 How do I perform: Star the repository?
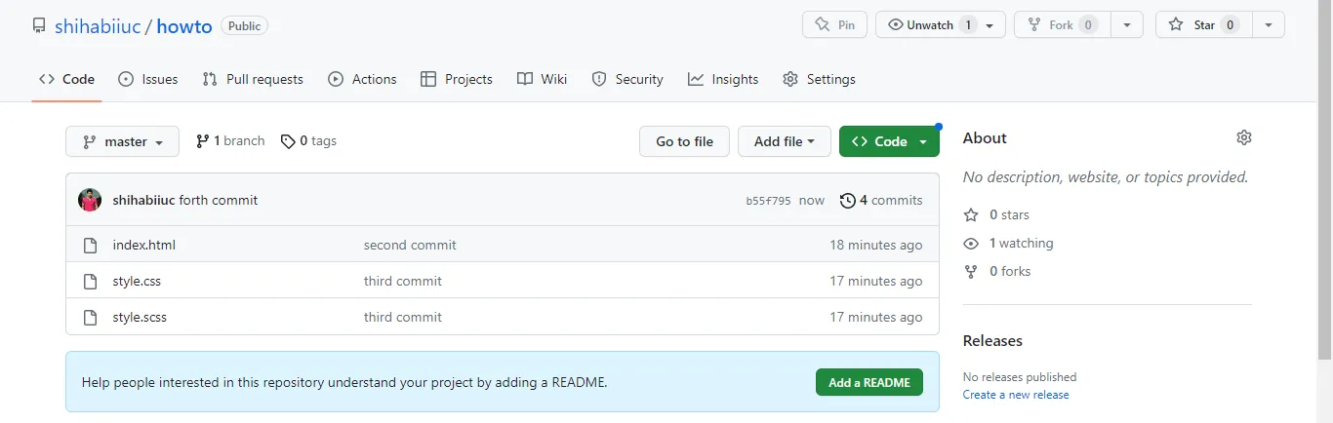click(1203, 25)
